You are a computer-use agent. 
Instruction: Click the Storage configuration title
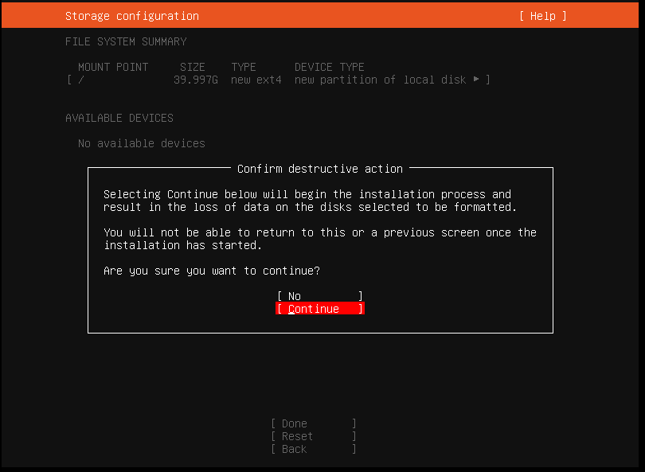click(132, 16)
